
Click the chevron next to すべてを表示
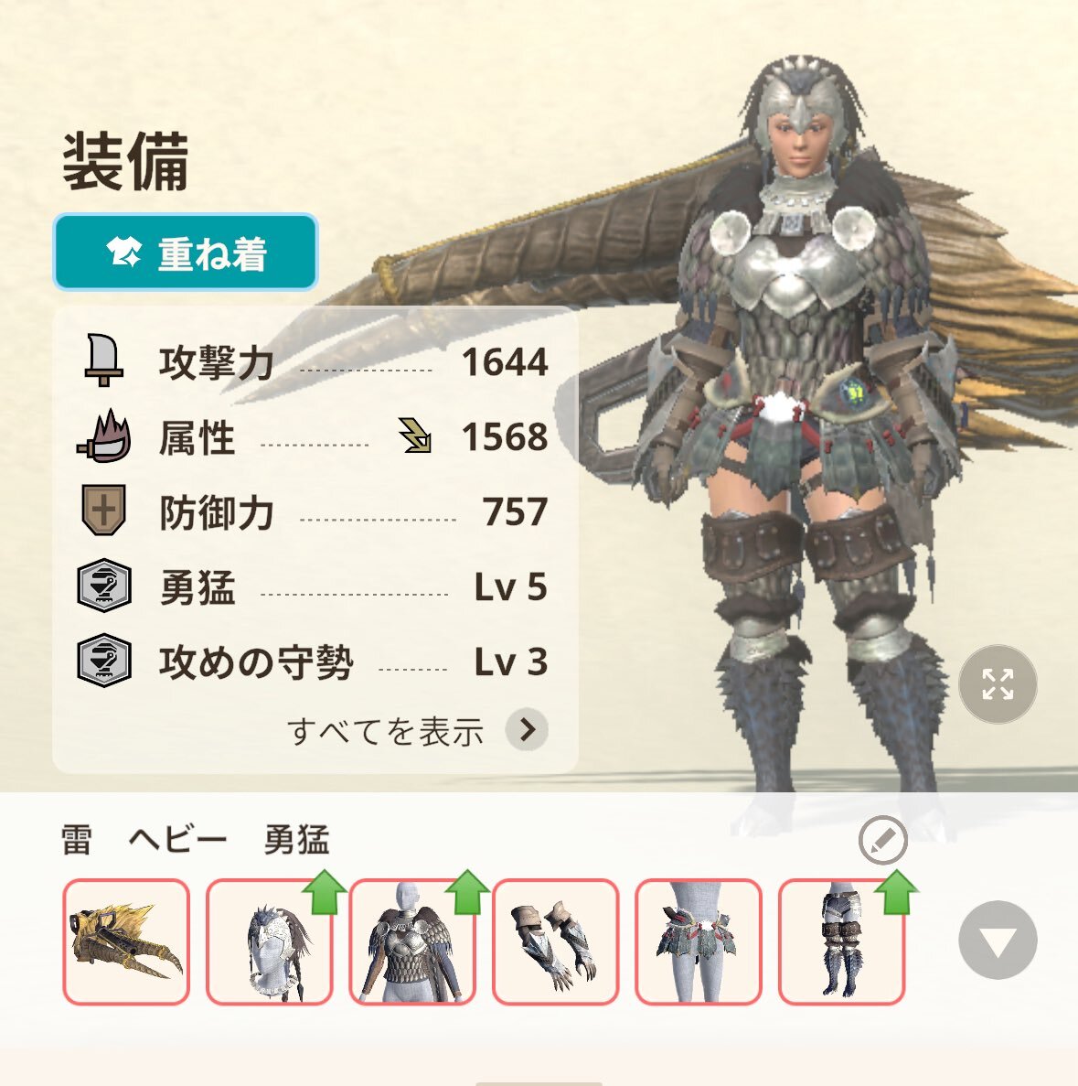[x=527, y=729]
